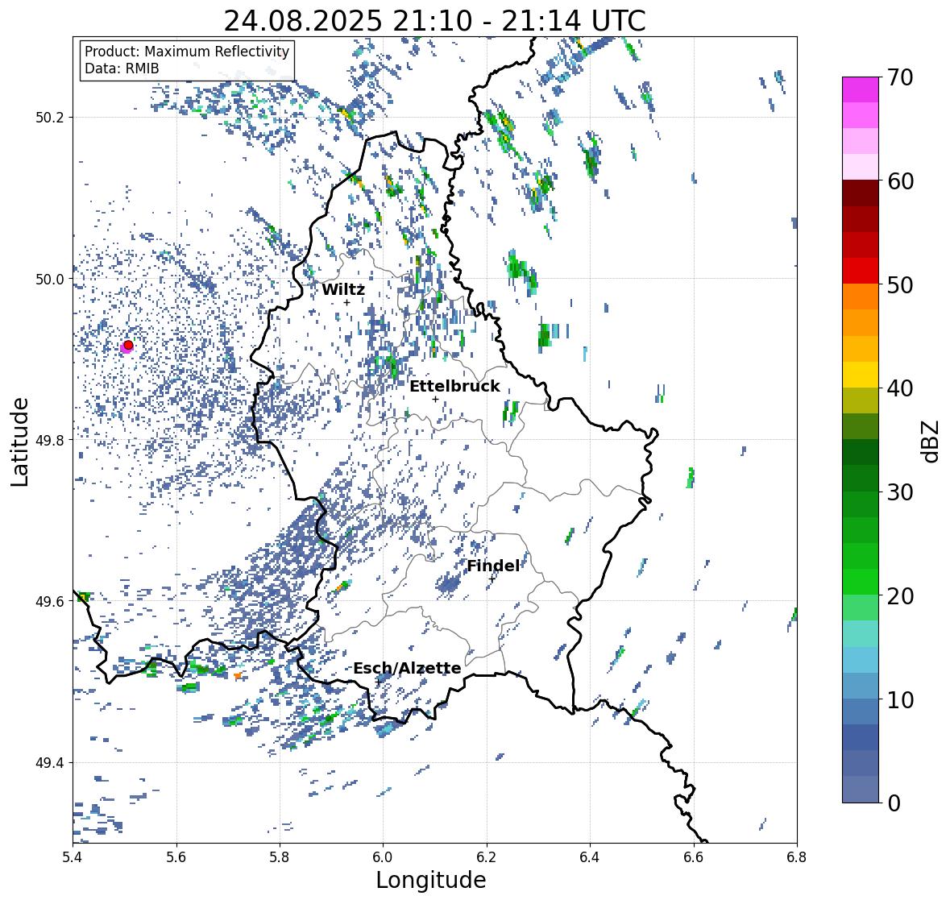Click the Longitude axis label

[431, 880]
